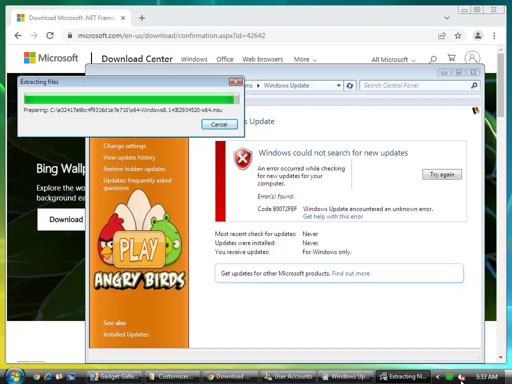Open Get help with this error

click(x=332, y=216)
